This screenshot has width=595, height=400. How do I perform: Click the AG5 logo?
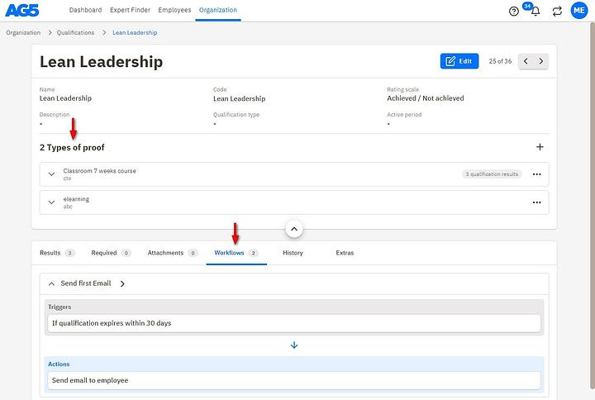[x=24, y=10]
